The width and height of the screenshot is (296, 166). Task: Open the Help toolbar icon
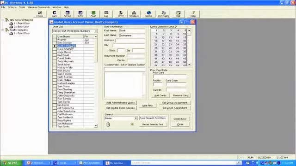click(193, 14)
